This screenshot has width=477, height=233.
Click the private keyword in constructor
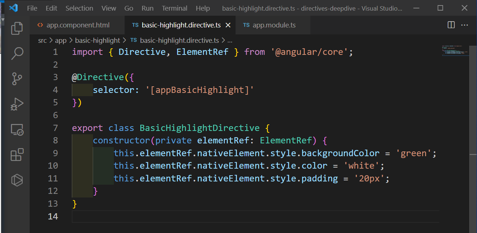(x=174, y=140)
